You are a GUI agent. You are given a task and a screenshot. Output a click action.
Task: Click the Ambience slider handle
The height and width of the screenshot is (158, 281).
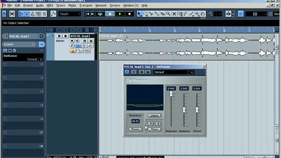point(184,110)
